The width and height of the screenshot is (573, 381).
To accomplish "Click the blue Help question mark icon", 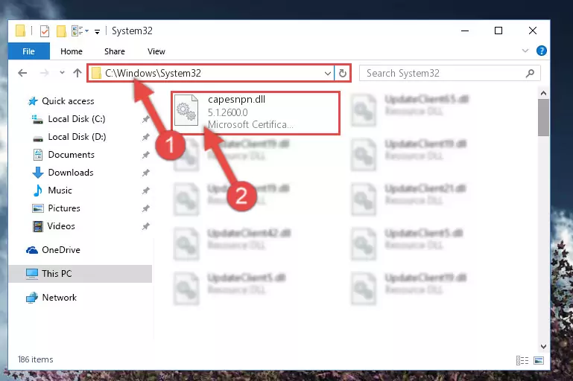I will tap(542, 51).
